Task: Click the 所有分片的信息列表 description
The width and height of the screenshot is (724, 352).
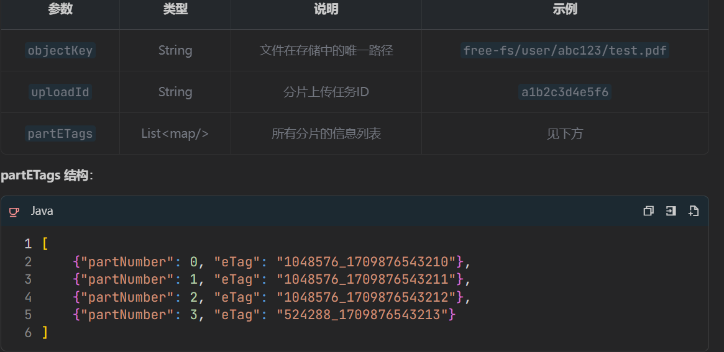Action: 326,134
